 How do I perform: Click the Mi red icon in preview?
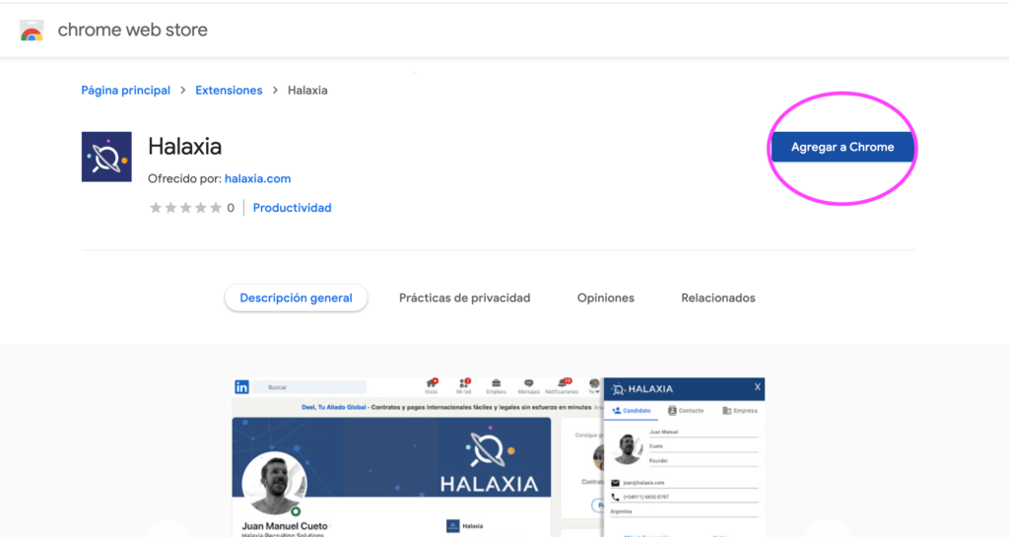tap(463, 386)
